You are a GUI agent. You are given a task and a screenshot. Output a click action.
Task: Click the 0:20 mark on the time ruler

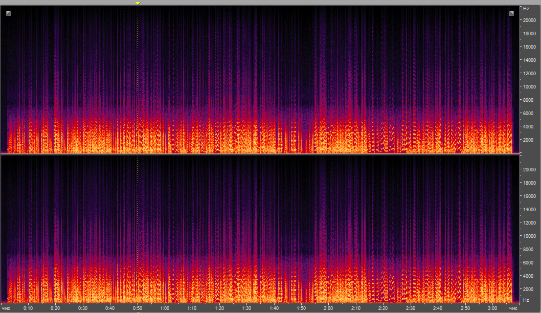pos(55,308)
